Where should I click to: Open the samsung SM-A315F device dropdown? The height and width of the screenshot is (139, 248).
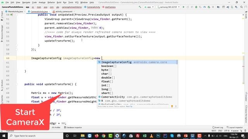click(x=168, y=7)
